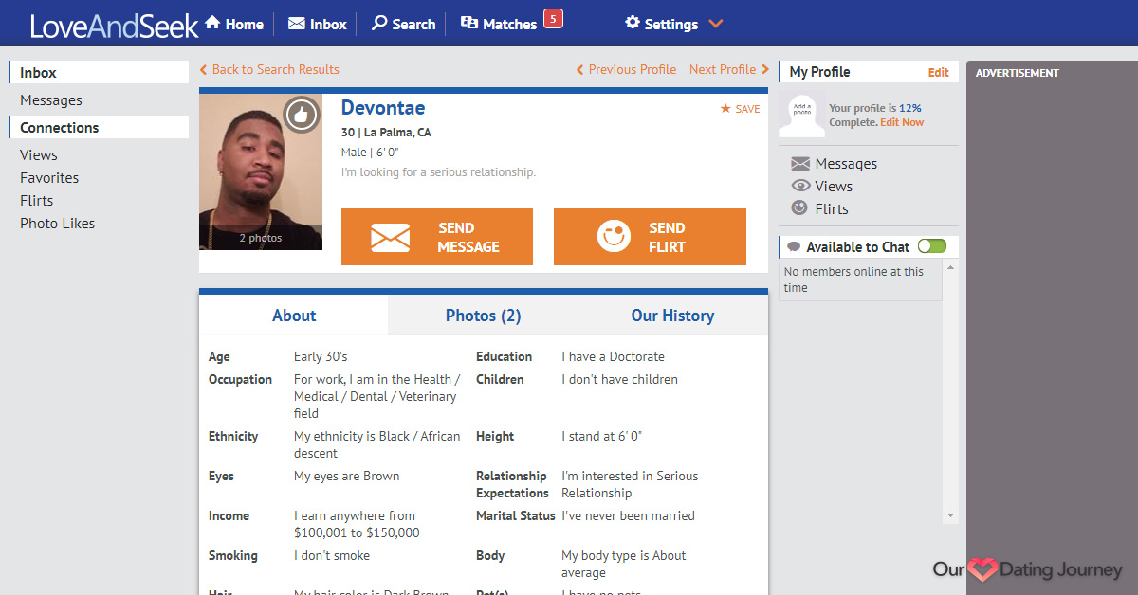Click the Matches cards icon
This screenshot has height=595, width=1138.
468,23
